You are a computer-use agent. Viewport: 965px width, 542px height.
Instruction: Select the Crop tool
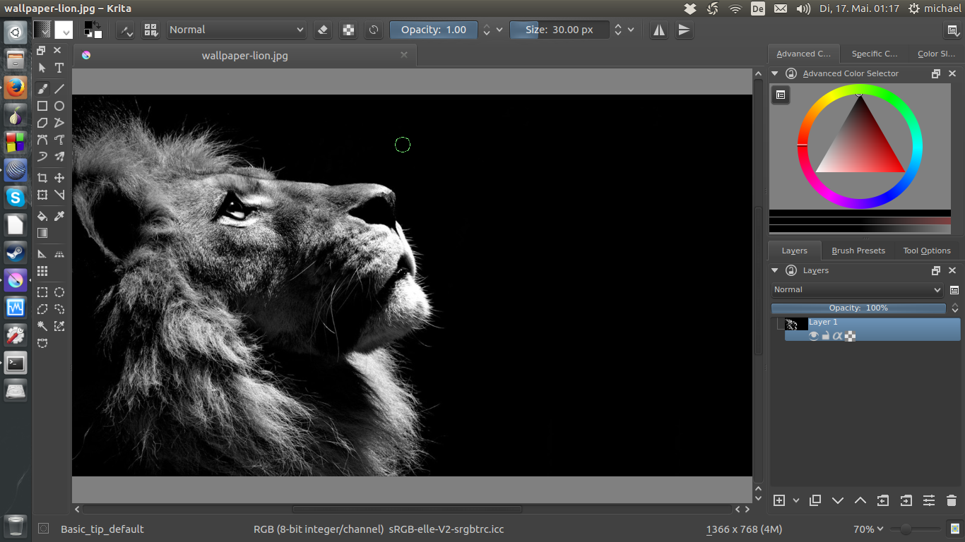pos(42,178)
